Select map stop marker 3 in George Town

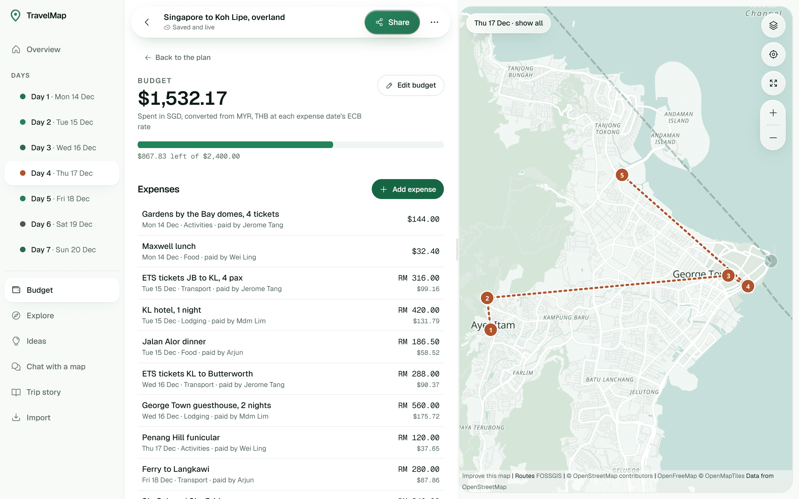point(728,276)
